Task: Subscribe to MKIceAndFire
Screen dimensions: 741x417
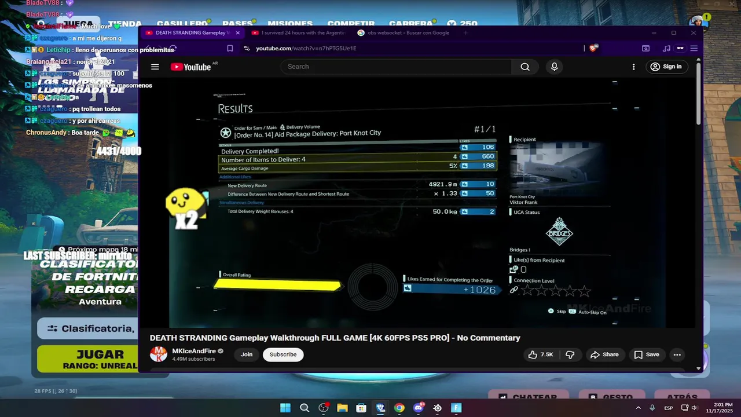Action: tap(283, 354)
